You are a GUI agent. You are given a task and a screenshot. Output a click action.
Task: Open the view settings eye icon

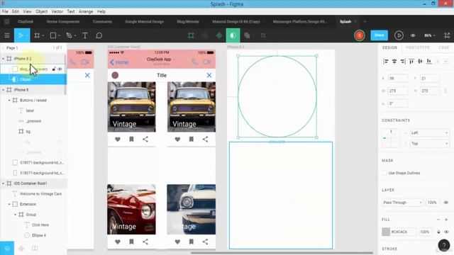tap(413, 35)
